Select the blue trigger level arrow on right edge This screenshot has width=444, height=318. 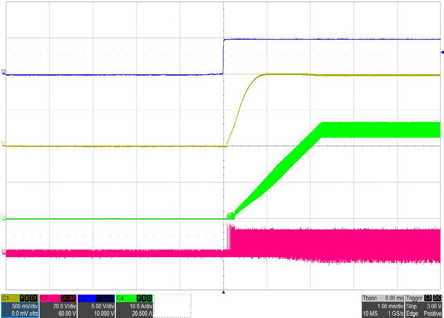coord(441,52)
